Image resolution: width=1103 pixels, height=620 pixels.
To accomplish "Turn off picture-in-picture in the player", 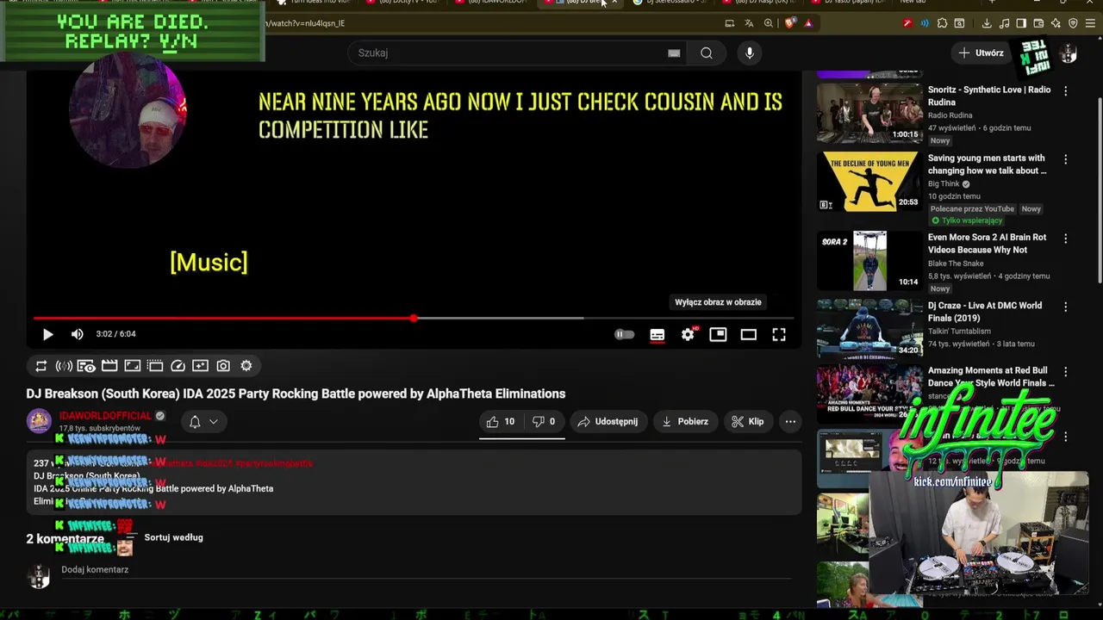I will coord(718,334).
